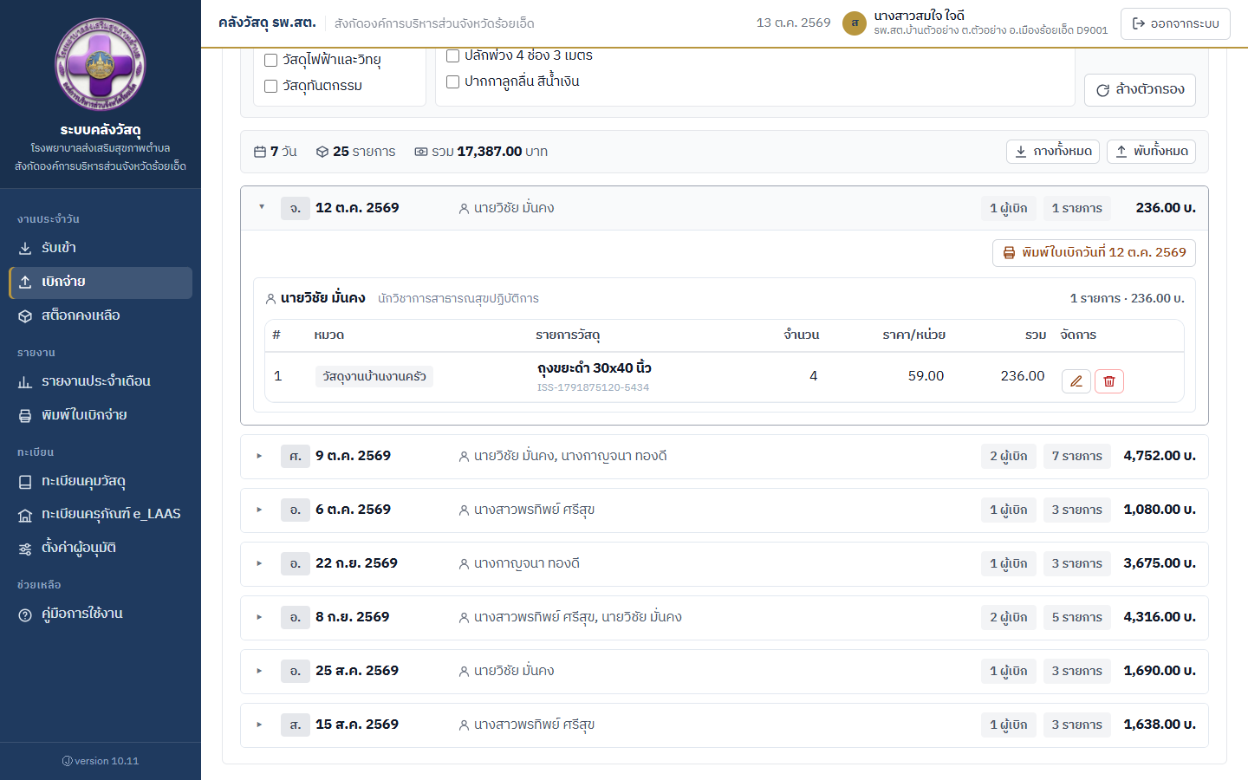Expand the 15 ส.ค. 2569 group
Image resolution: width=1248 pixels, height=780 pixels.
(725, 725)
